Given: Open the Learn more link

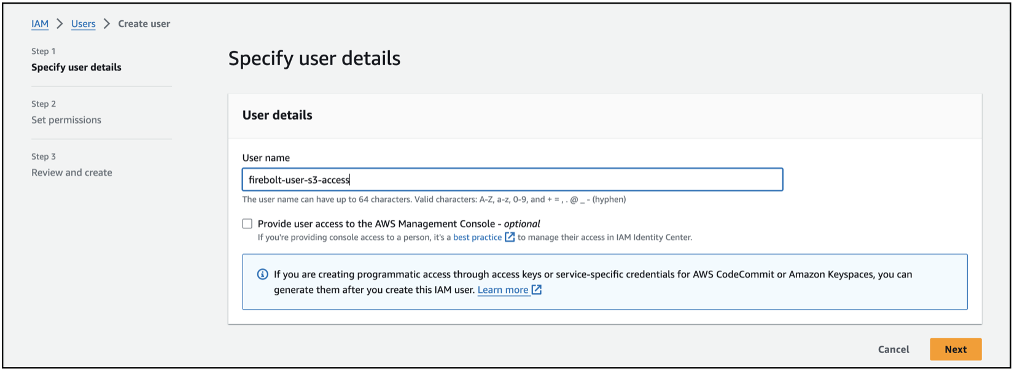Looking at the screenshot, I should pyautogui.click(x=503, y=290).
